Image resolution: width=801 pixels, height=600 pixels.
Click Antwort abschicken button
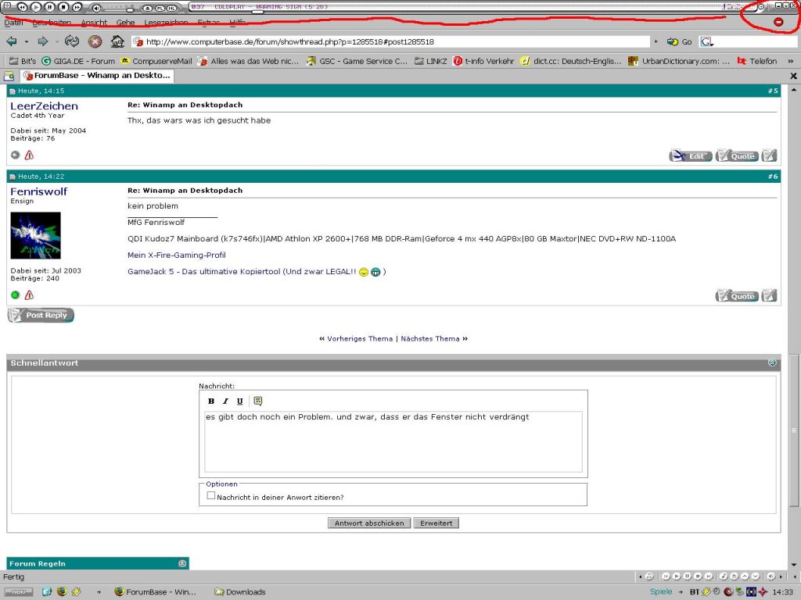tap(369, 523)
